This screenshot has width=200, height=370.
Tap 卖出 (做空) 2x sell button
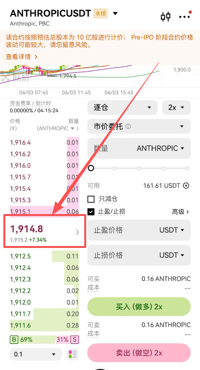(x=139, y=353)
